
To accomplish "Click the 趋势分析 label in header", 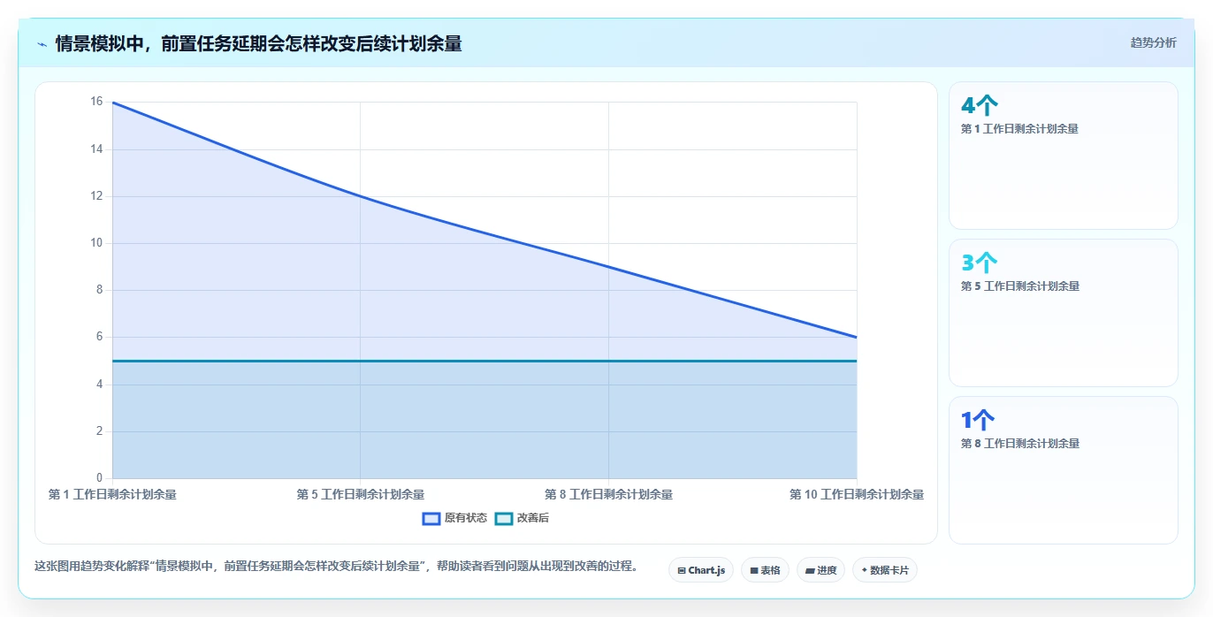I will (x=1153, y=42).
